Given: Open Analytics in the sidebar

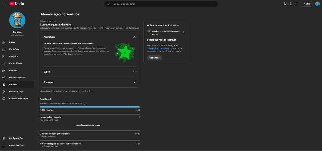Looking at the screenshot, I should click(x=14, y=56).
